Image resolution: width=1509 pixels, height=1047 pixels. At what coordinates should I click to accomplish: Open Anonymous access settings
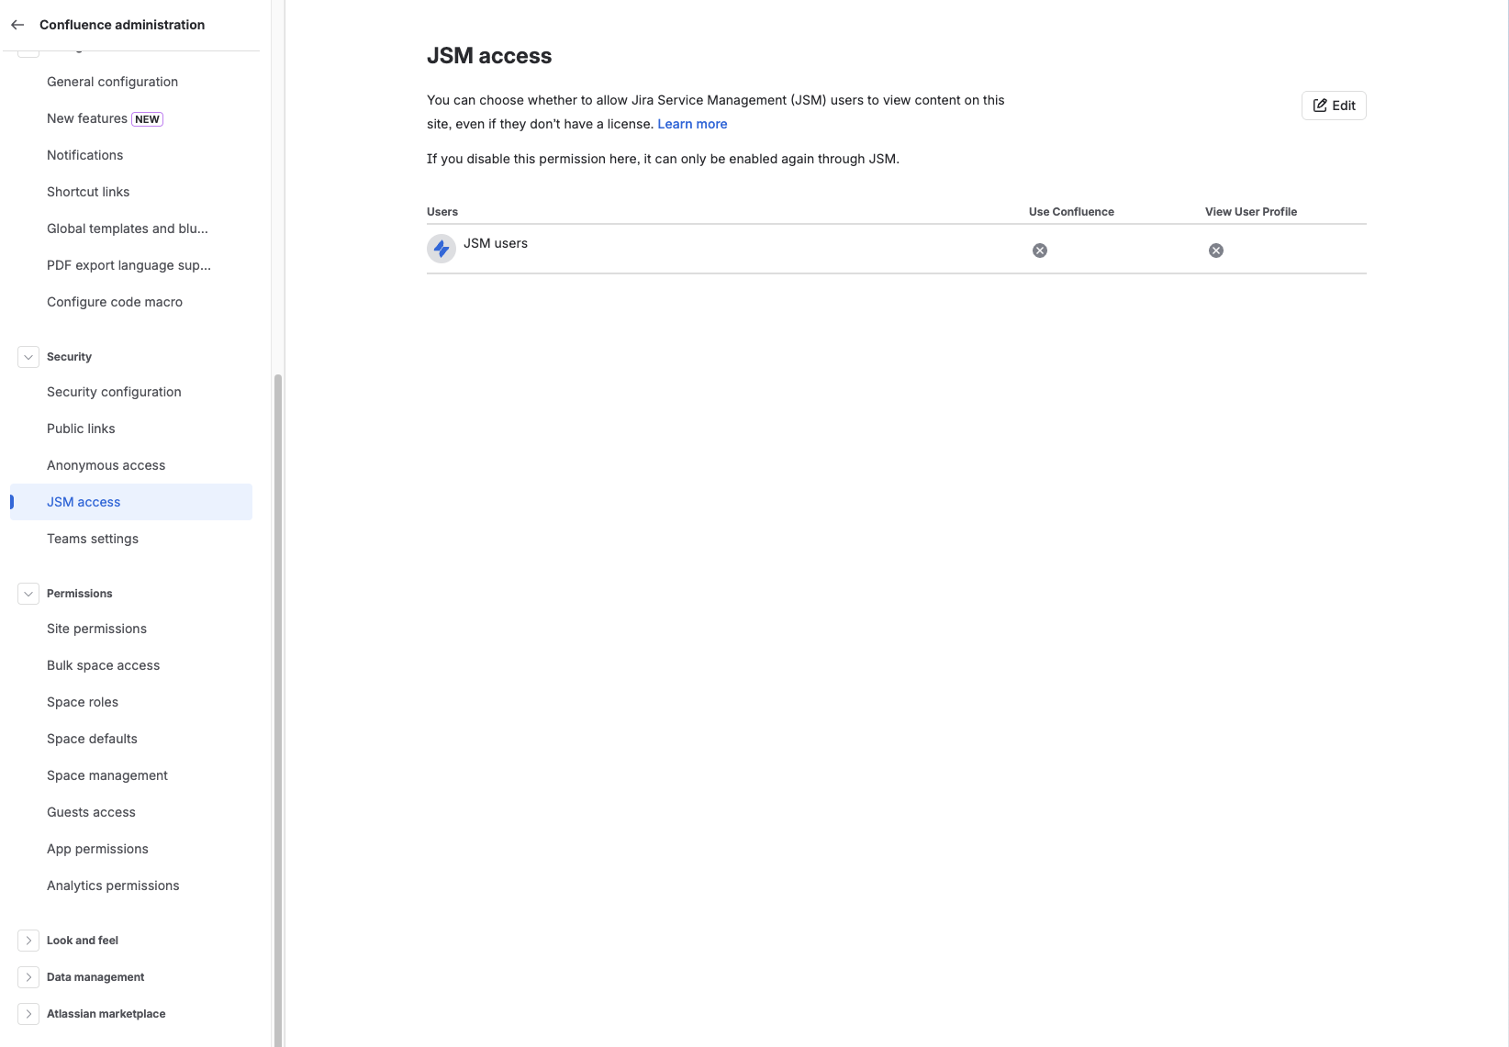(131, 465)
